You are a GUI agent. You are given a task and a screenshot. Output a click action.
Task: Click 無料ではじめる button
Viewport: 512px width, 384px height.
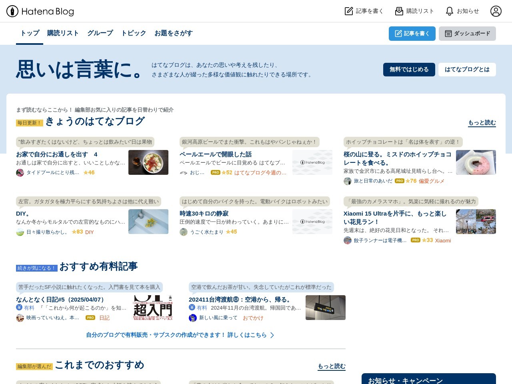tap(409, 70)
